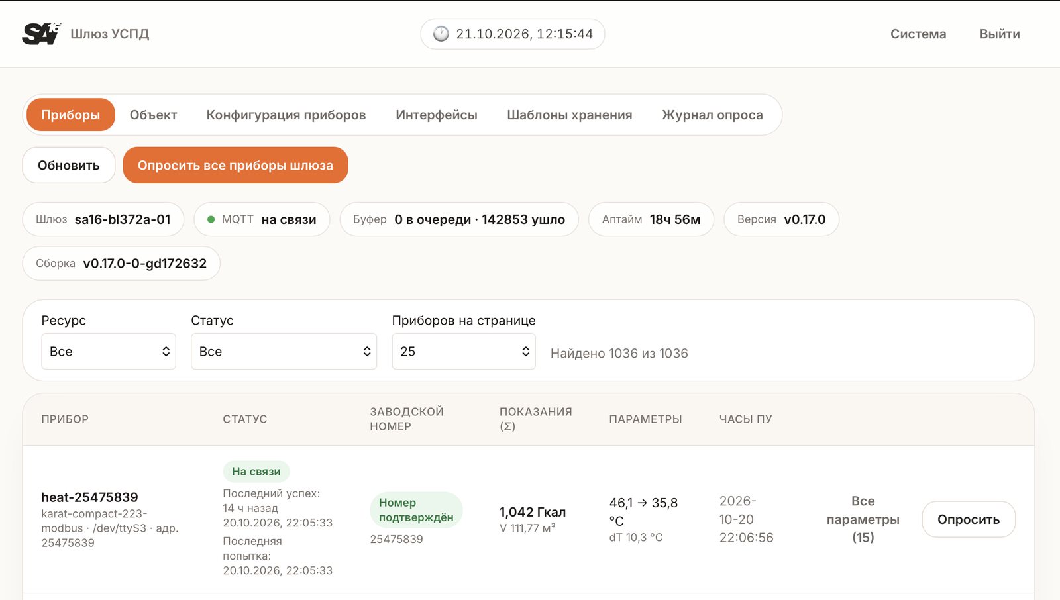The image size is (1060, 600).
Task: Click the Буфер queue status chip
Action: 459,219
